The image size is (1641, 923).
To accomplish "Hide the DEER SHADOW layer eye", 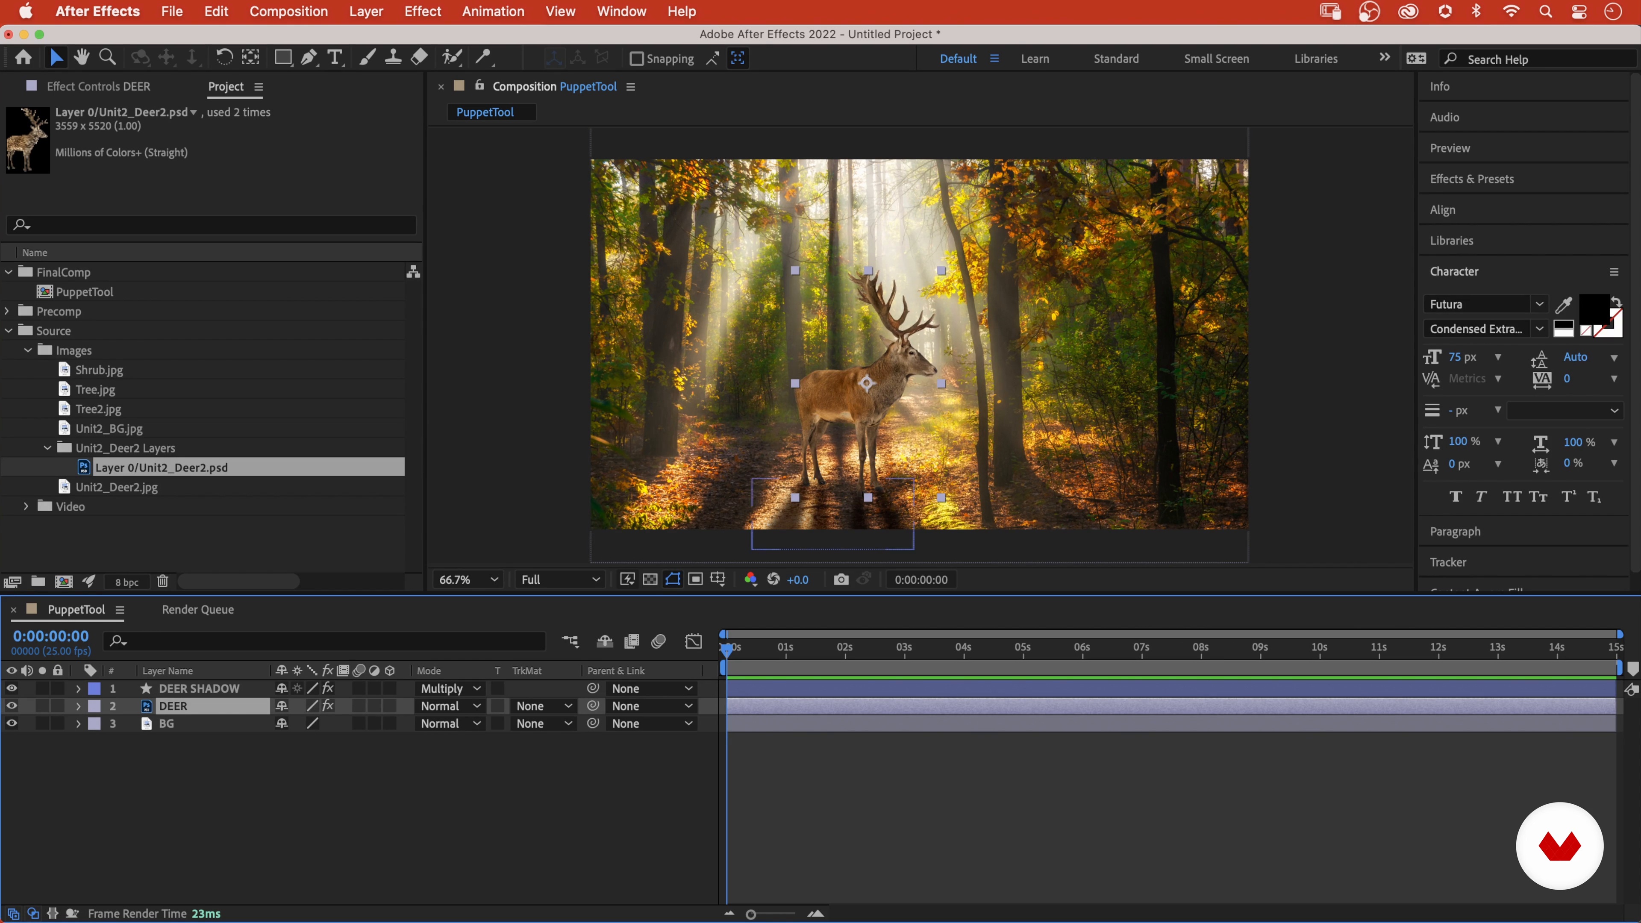I will (12, 688).
